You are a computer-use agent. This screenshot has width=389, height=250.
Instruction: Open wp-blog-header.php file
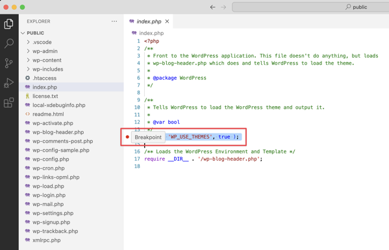(71, 132)
